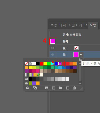Select the None swatch with red slash
The height and width of the screenshot is (113, 100).
tap(27, 64)
